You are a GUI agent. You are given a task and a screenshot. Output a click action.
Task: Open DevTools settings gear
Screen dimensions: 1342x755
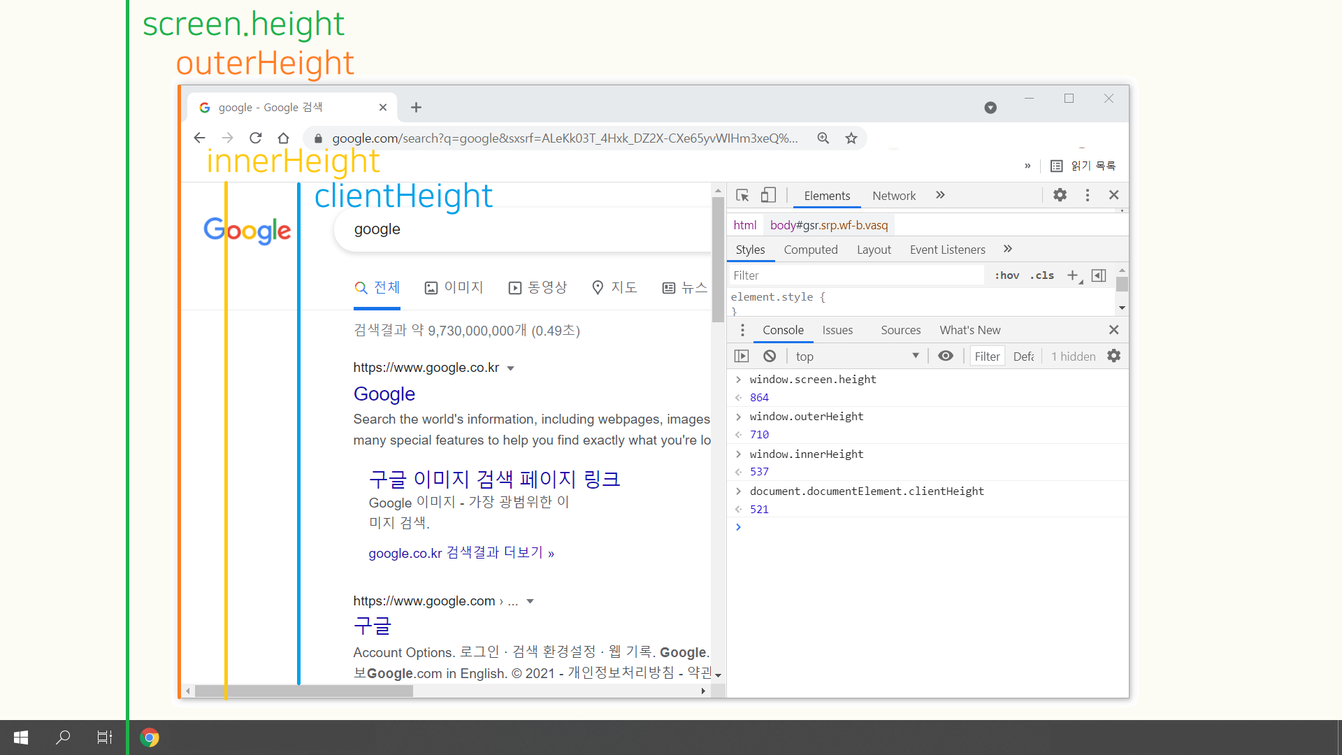click(1060, 195)
